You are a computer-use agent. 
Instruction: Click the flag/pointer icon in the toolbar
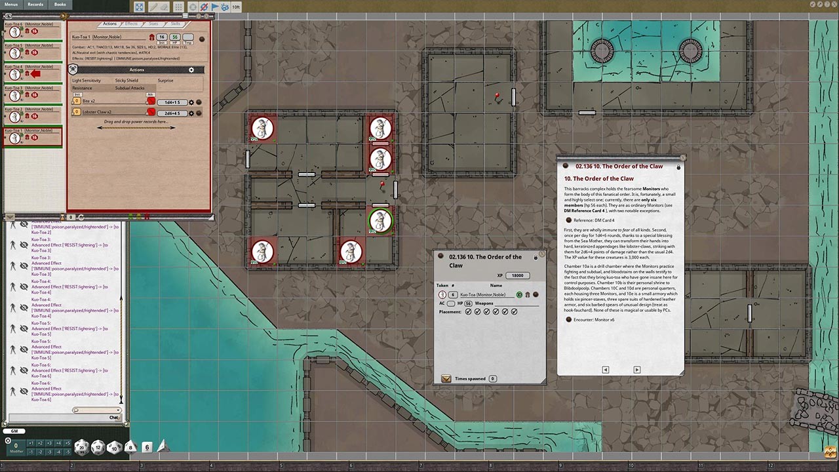(214, 7)
